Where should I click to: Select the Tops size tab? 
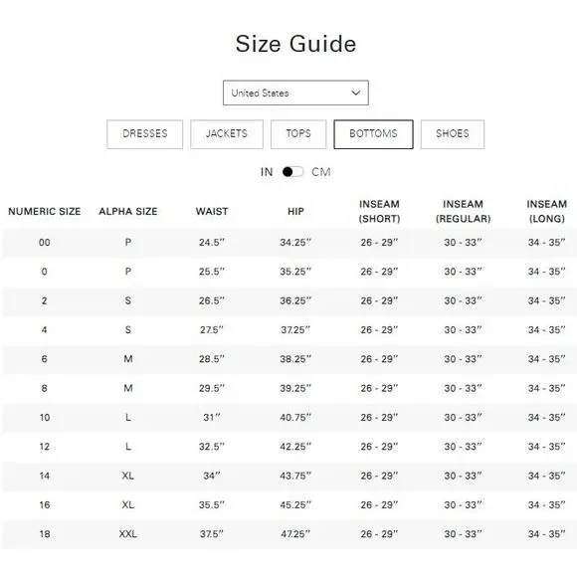tap(298, 134)
